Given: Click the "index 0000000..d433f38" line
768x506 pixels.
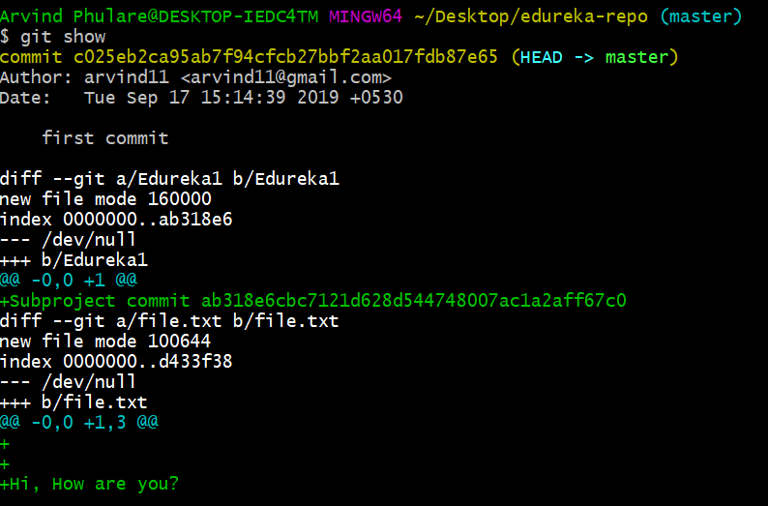Looking at the screenshot, I should point(116,362).
